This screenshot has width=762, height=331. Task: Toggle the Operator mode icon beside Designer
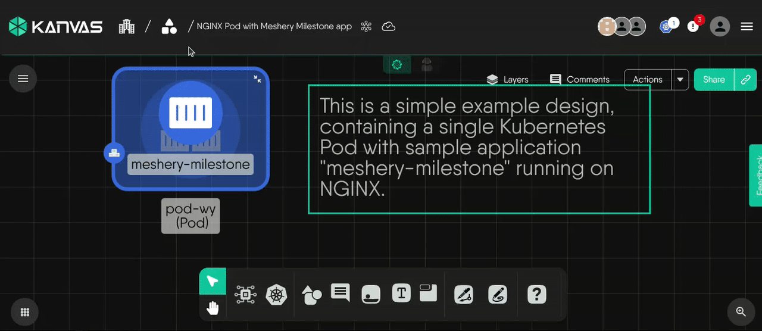(x=426, y=65)
